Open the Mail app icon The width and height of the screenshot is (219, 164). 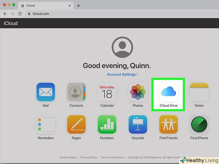click(x=46, y=92)
